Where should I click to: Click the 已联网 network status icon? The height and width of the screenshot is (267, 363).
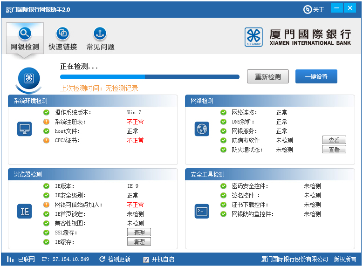10,259
